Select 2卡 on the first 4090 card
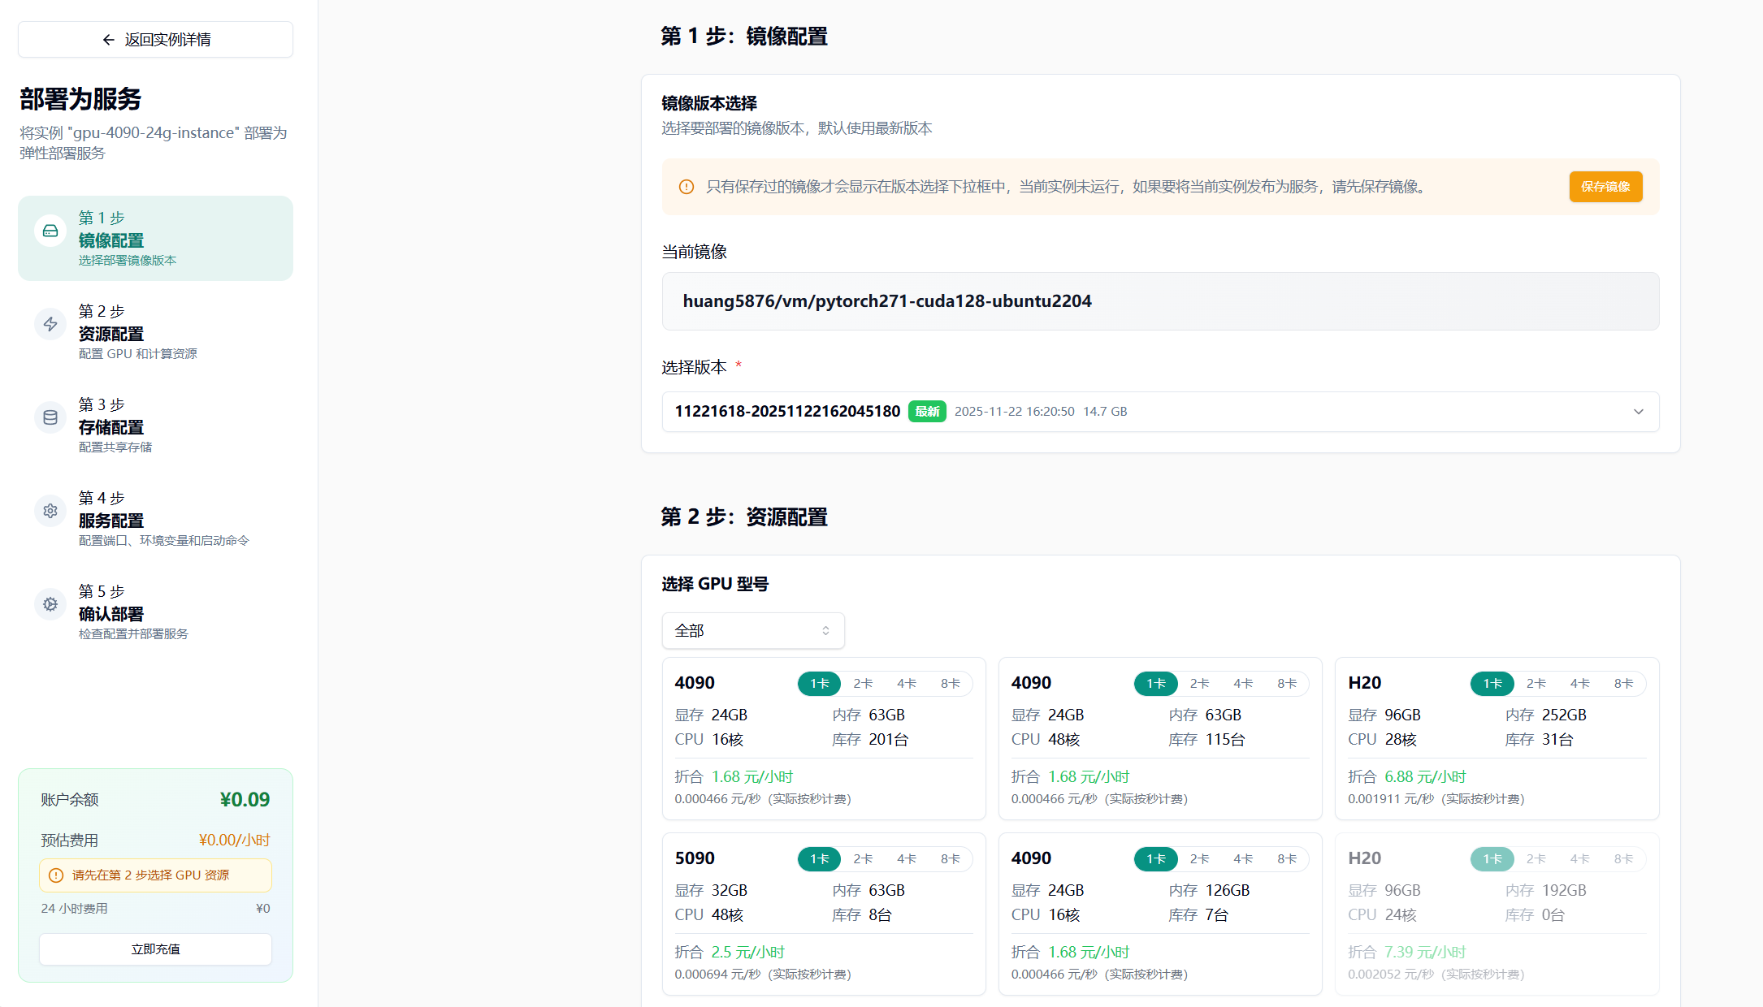Image resolution: width=1763 pixels, height=1007 pixels. pos(863,684)
